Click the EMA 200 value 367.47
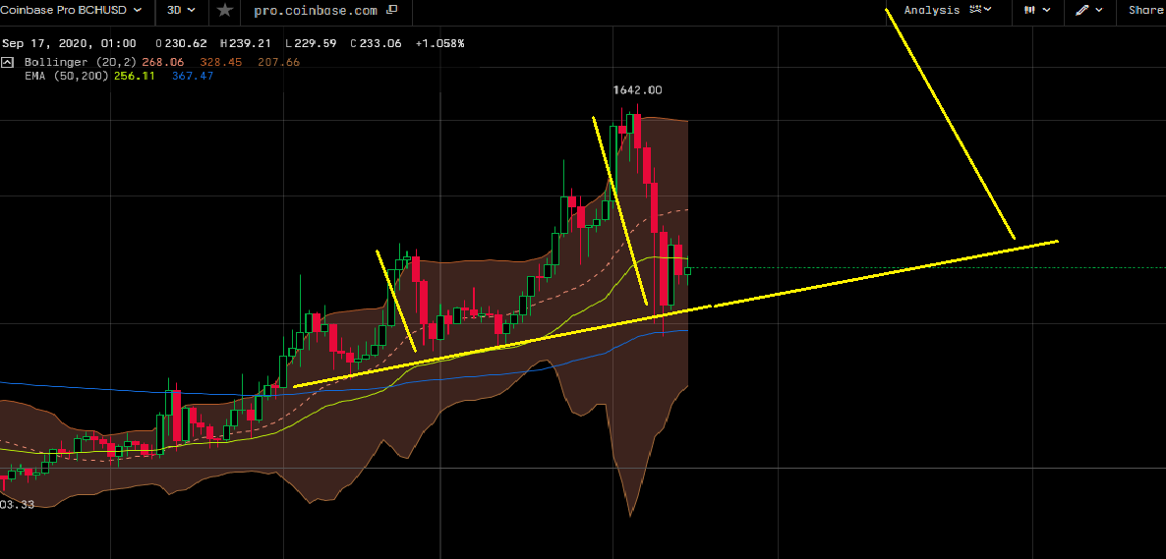The height and width of the screenshot is (559, 1166). (193, 76)
